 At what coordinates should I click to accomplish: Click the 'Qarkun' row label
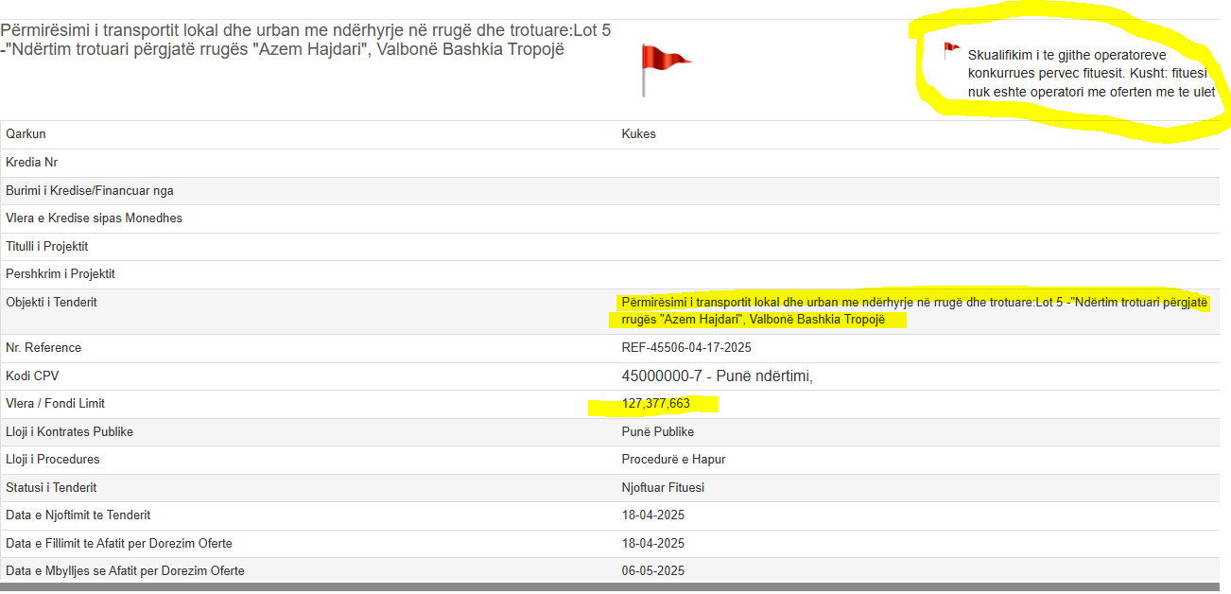click(26, 134)
